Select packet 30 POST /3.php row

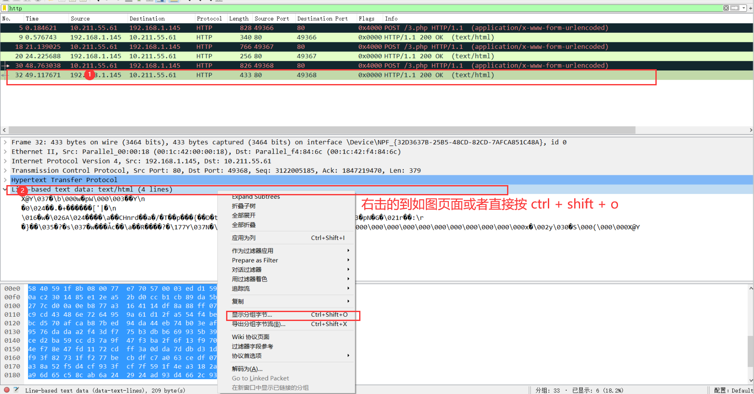[377, 65]
